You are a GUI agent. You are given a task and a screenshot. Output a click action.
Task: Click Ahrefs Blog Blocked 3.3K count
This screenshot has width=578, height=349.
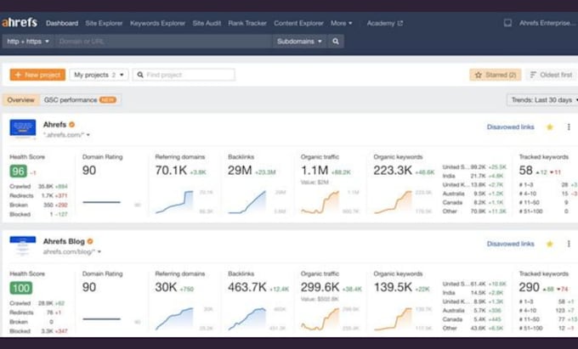click(48, 331)
